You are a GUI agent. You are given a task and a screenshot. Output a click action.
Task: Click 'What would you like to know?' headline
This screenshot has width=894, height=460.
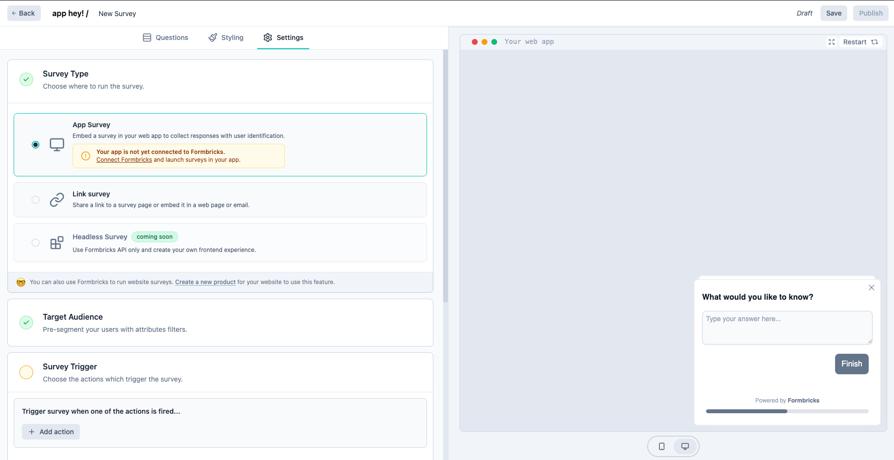click(x=758, y=297)
